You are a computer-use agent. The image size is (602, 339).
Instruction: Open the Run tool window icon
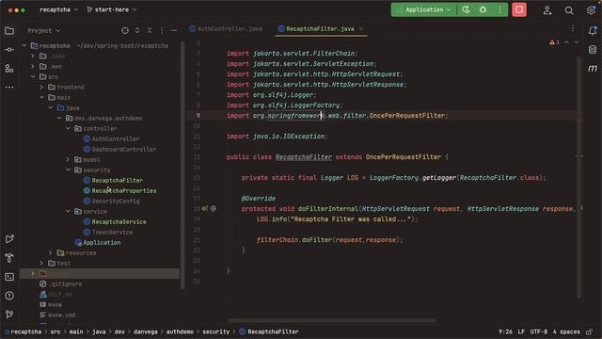point(9,239)
